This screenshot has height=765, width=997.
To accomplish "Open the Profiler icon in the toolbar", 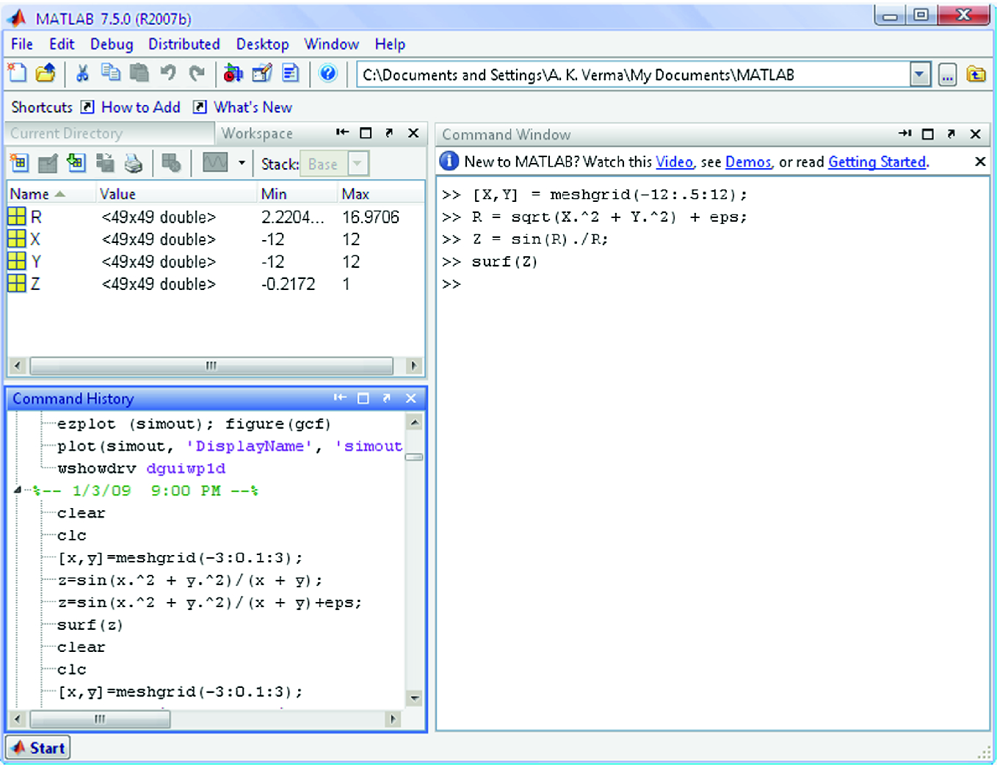I will 291,73.
